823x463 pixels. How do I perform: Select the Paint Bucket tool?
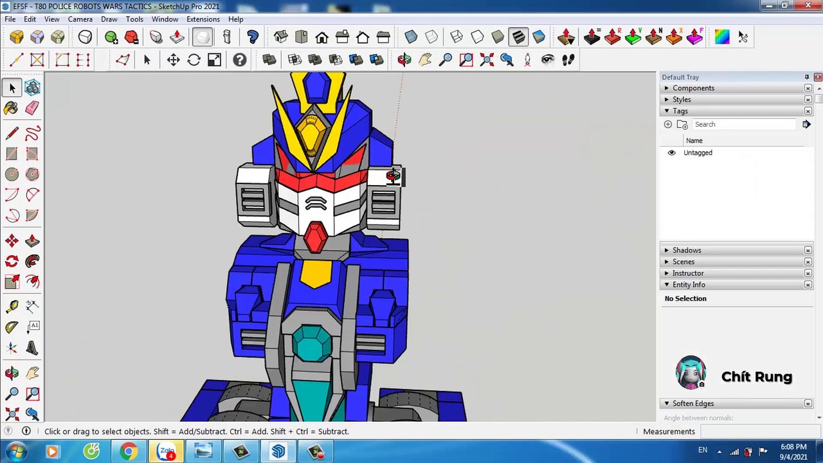point(11,108)
